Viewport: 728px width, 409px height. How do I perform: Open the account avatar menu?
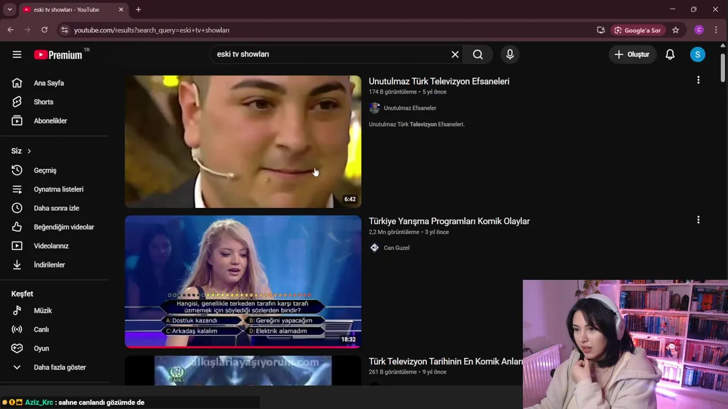698,55
